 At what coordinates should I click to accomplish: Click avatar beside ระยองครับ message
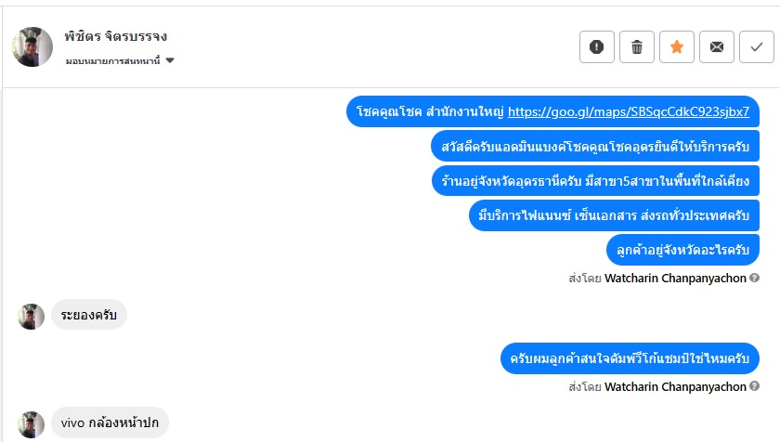(32, 317)
